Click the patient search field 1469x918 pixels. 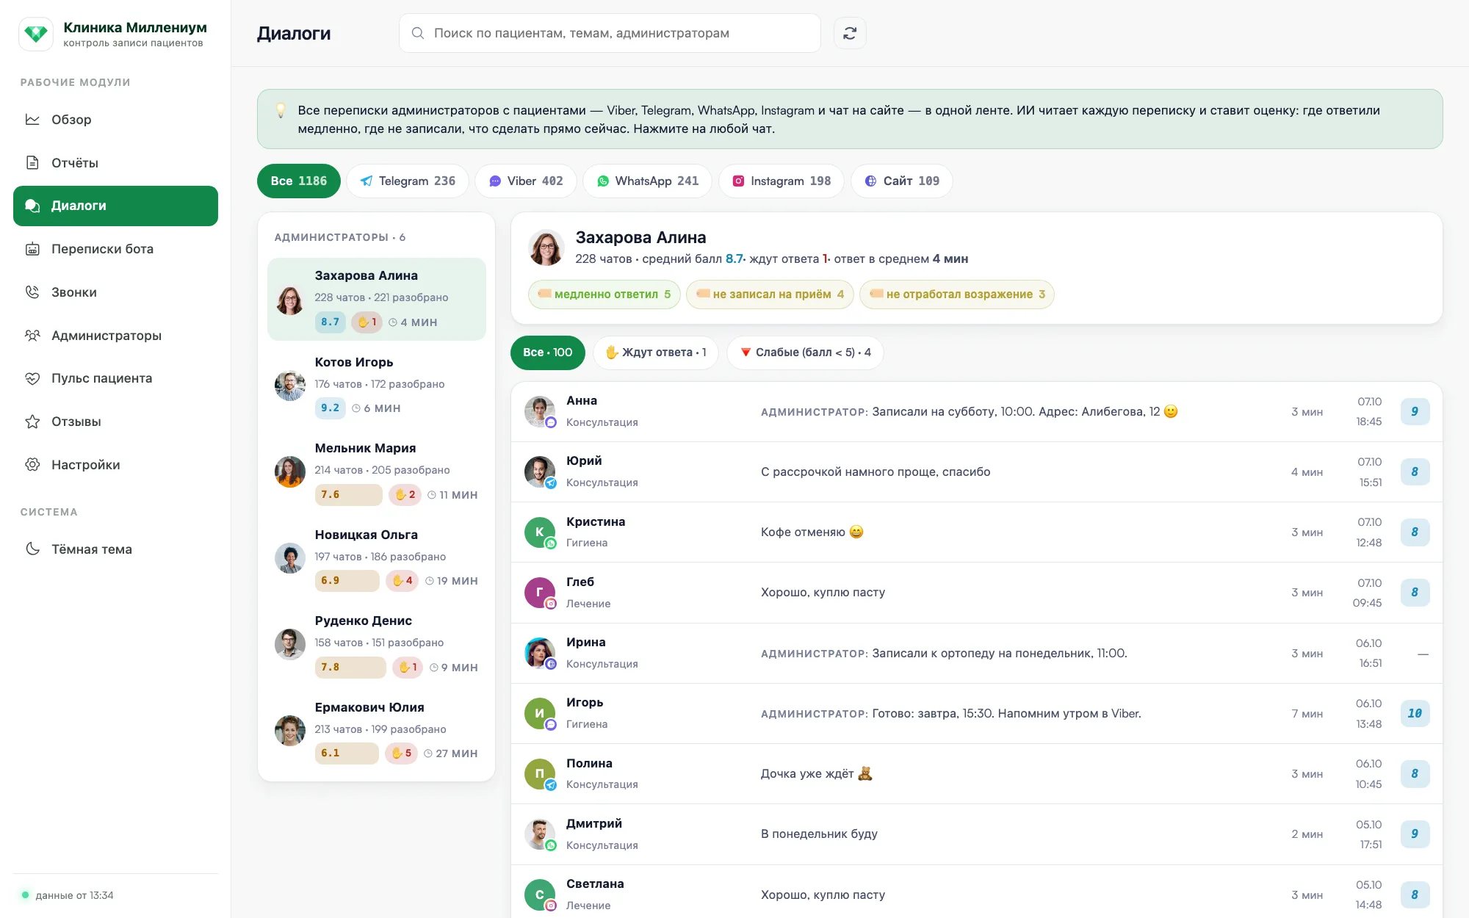point(610,33)
